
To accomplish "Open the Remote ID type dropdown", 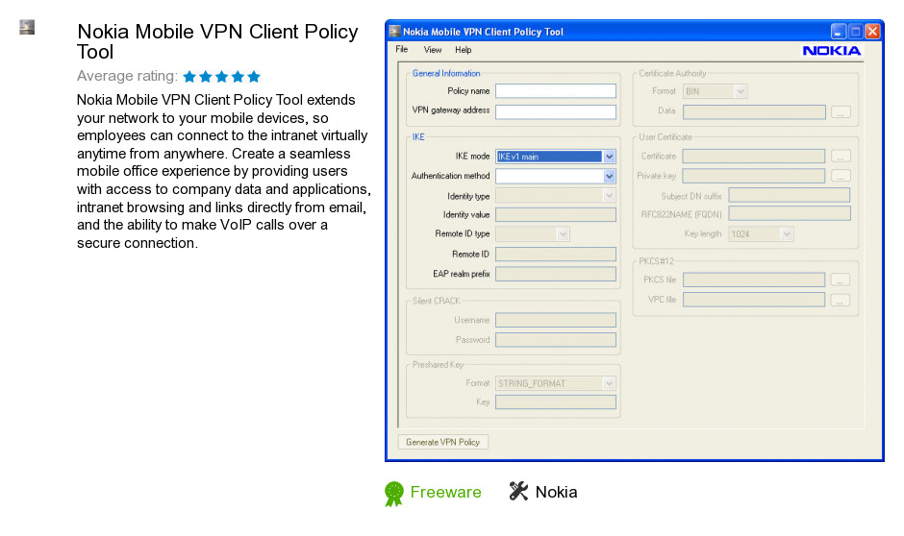I will [x=532, y=233].
